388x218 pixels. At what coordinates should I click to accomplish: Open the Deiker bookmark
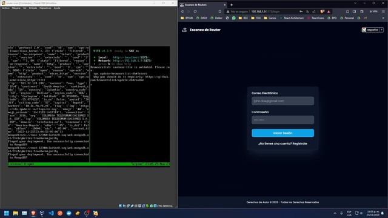216,18
